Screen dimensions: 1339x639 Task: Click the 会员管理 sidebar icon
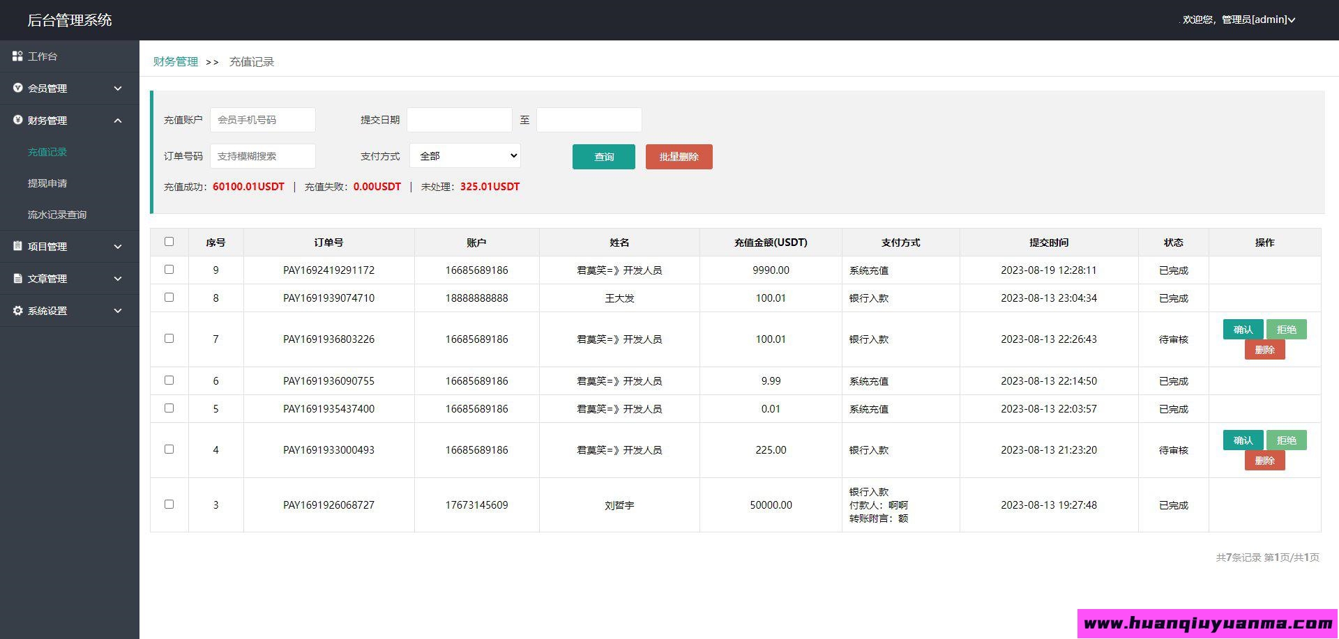(17, 88)
